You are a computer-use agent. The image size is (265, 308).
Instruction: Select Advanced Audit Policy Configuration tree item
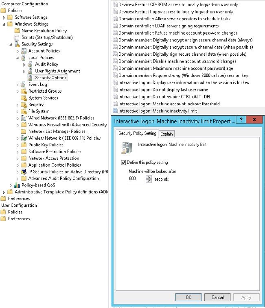64,178
